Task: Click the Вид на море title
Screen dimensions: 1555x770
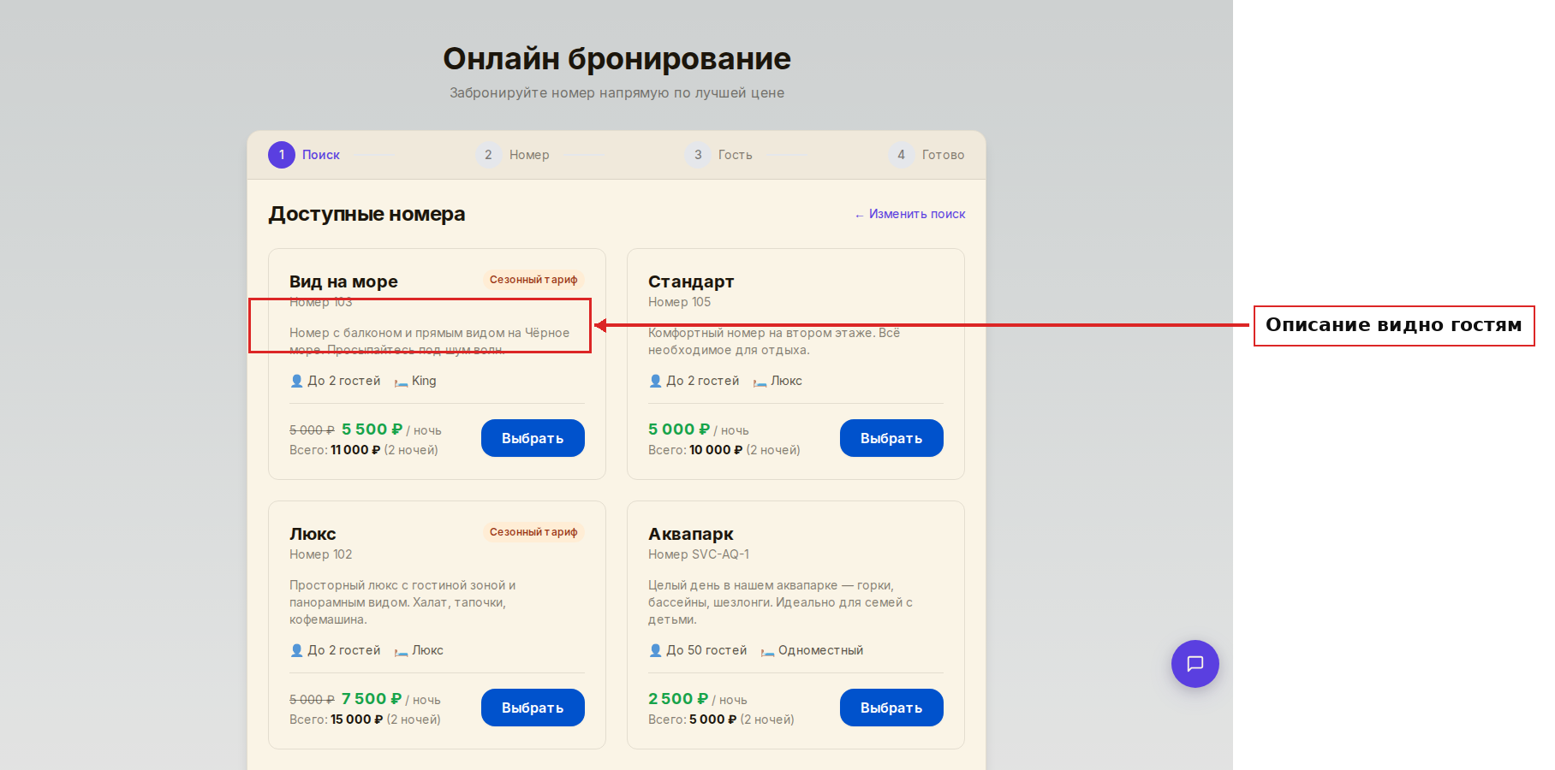Action: (x=343, y=281)
